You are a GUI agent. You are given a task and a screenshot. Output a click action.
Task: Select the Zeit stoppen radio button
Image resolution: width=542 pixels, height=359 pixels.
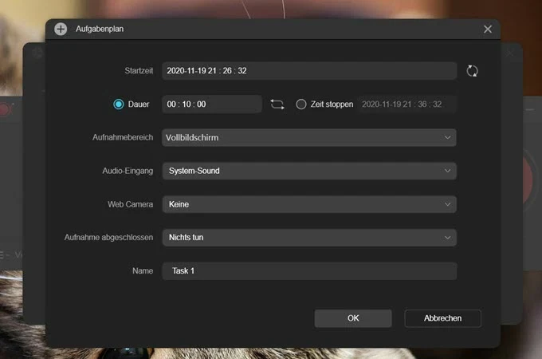pyautogui.click(x=301, y=104)
